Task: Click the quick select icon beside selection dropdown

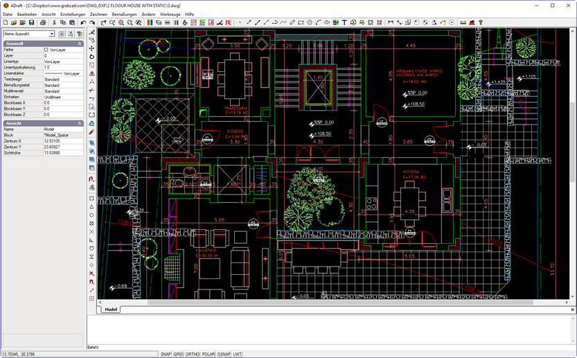Action: click(x=62, y=34)
